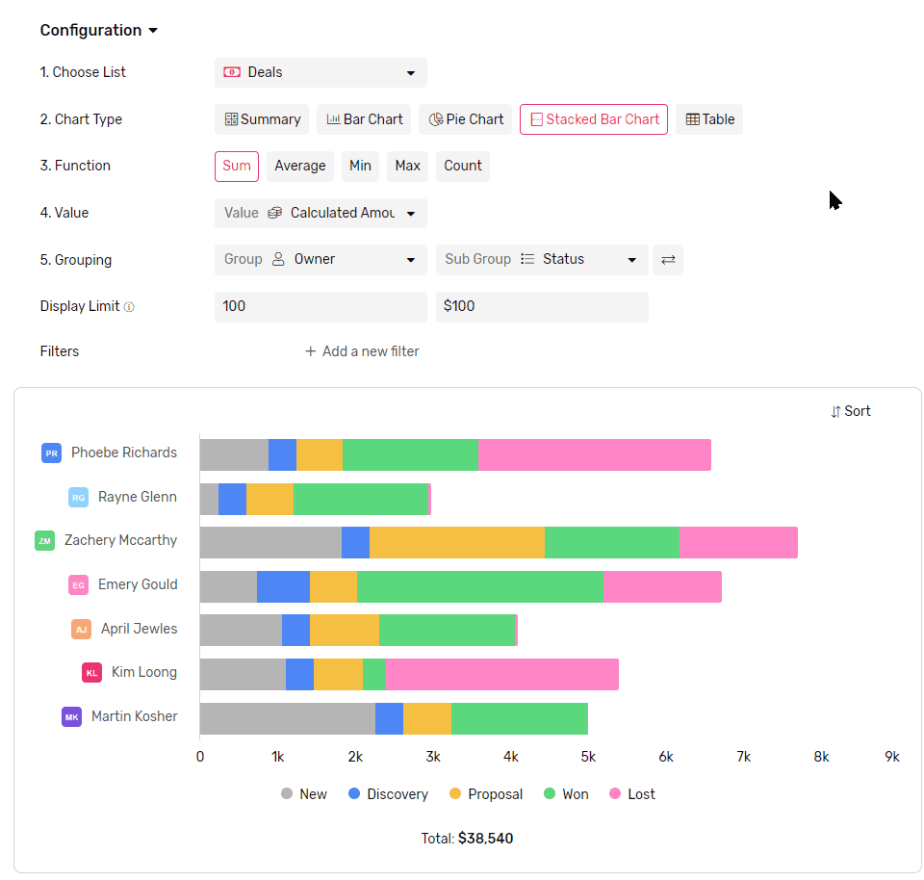The image size is (924, 880).
Task: Swap Group and Sub Group with arrows icon
Action: click(668, 259)
